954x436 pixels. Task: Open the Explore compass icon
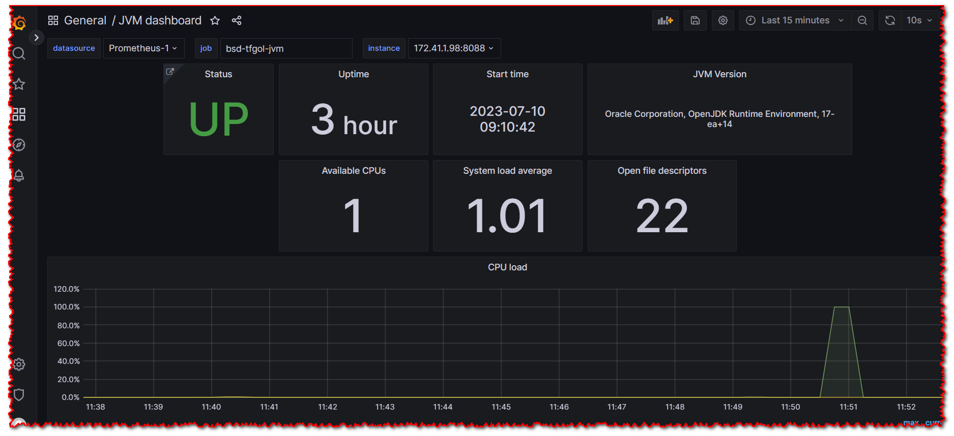[19, 145]
